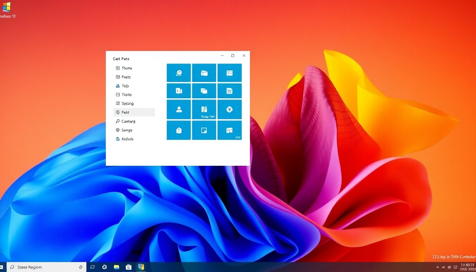Open the envelope tile in the top row
This screenshot has width=476, height=272.
[204, 73]
